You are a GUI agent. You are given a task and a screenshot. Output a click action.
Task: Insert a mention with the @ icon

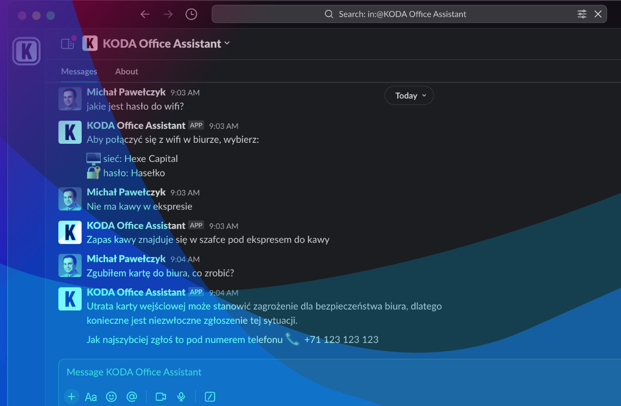pyautogui.click(x=132, y=396)
